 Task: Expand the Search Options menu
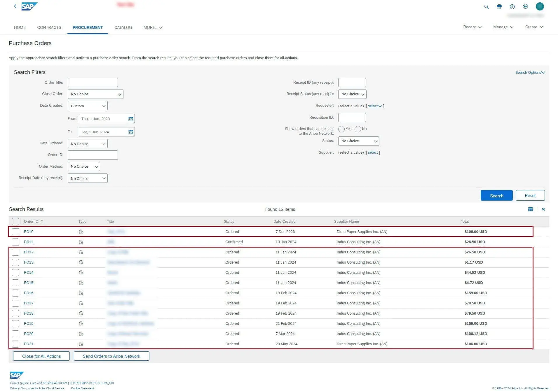coord(530,73)
